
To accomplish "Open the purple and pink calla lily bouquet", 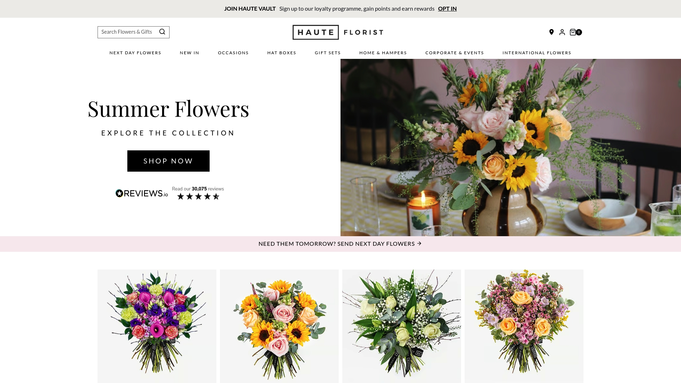I will [x=157, y=326].
